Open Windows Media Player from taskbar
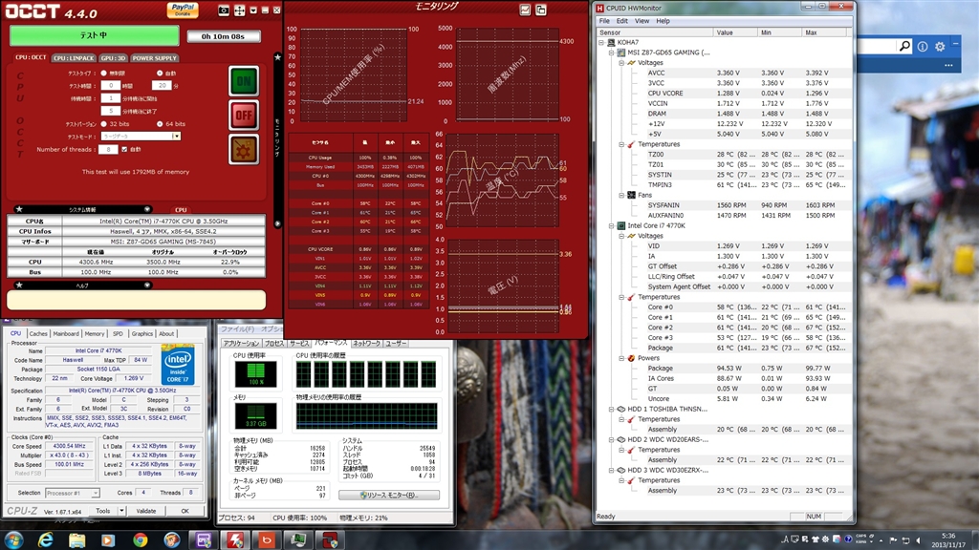The image size is (979, 550). 108,540
